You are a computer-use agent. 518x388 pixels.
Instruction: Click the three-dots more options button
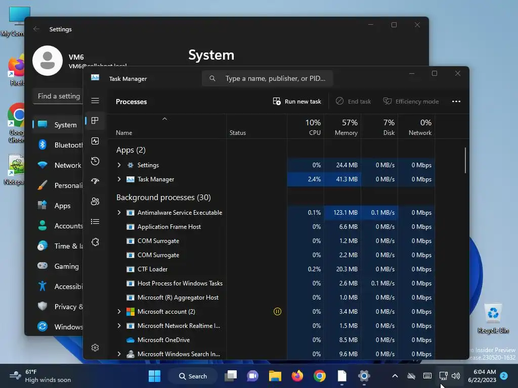click(x=456, y=101)
